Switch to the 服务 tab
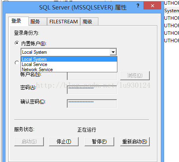Viewport: 179px width, 162px height. pos(38,21)
